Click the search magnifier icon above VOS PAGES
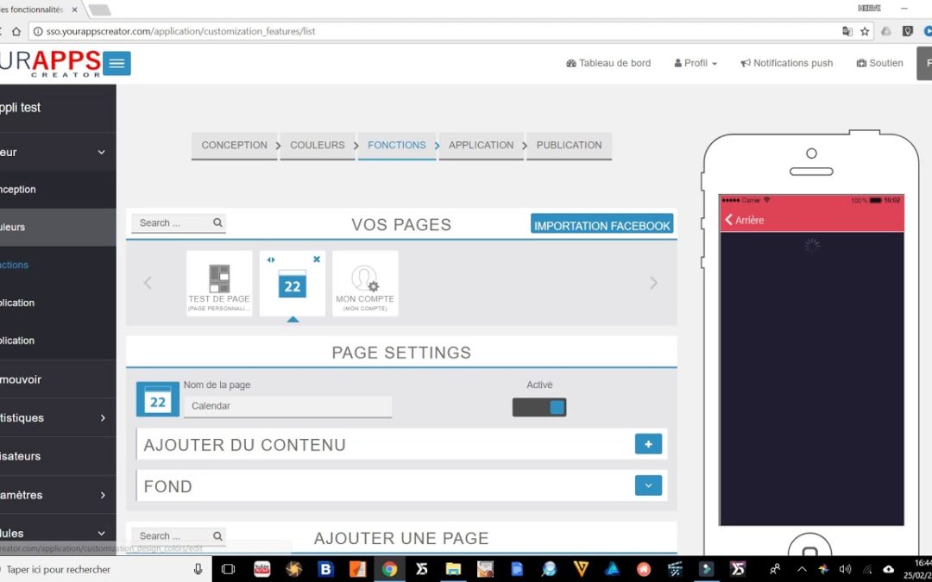The width and height of the screenshot is (932, 582). coord(219,222)
